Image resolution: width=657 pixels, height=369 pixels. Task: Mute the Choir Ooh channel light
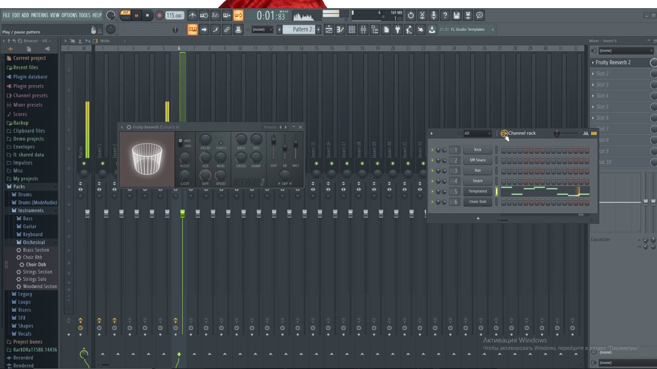(432, 202)
